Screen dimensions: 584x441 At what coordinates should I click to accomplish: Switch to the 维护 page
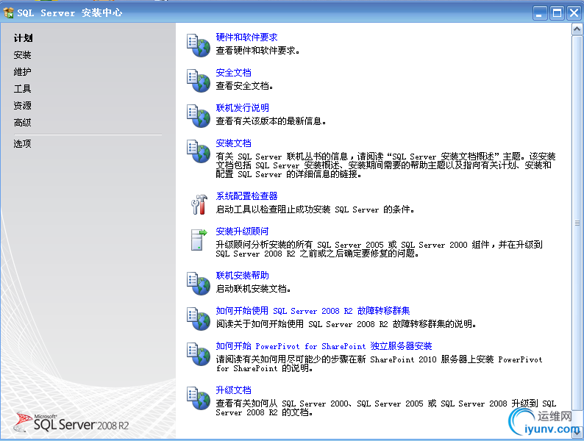click(x=22, y=72)
